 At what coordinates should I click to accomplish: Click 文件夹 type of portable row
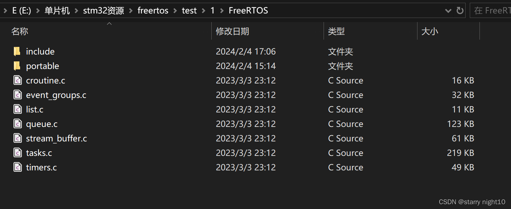[341, 66]
